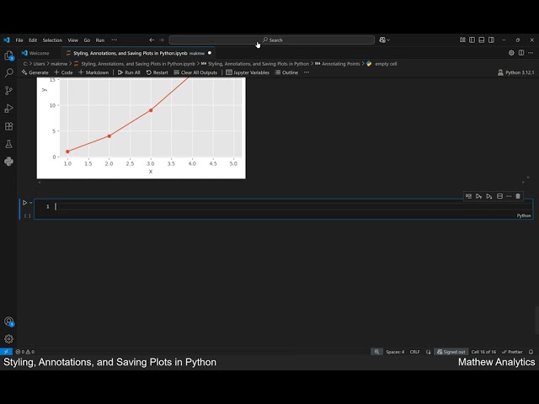539x404 pixels.
Task: Click CRLF line ending indicator
Action: click(x=414, y=352)
